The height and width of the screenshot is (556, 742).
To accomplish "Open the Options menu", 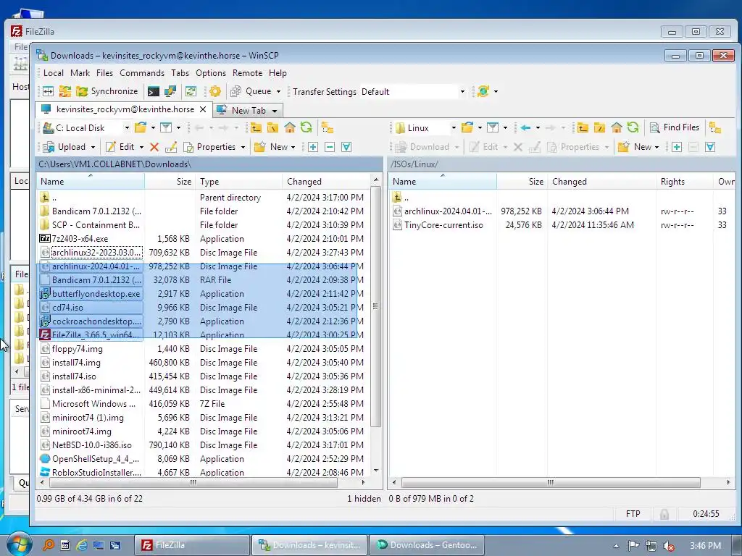I will point(211,73).
